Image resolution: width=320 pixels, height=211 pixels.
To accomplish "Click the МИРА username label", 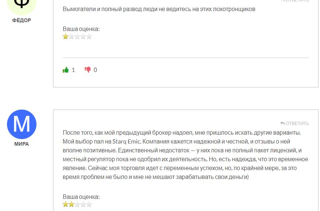I will pos(22,144).
